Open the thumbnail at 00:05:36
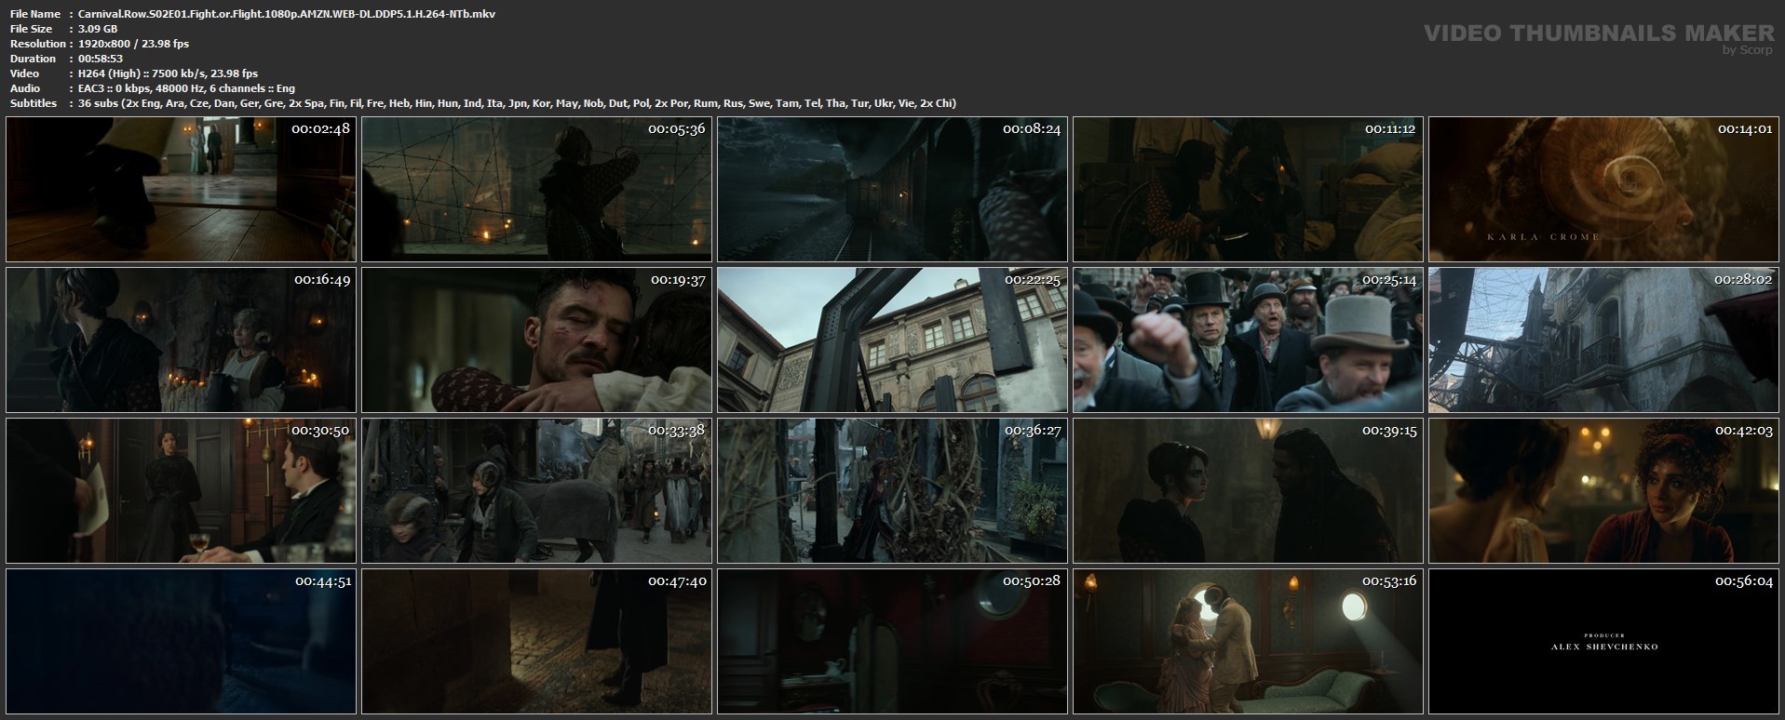The image size is (1785, 720). pos(536,190)
